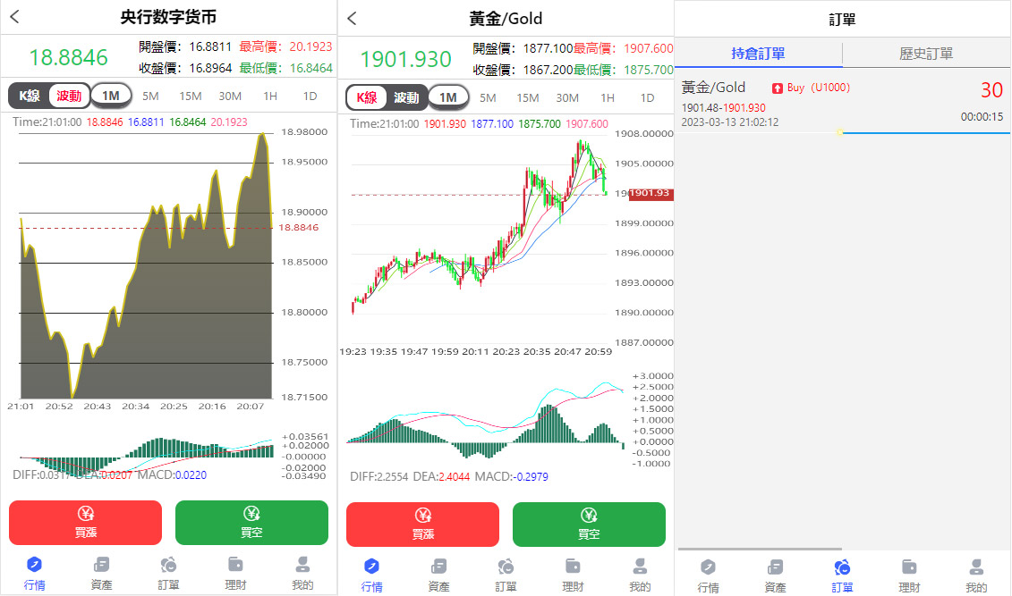Select 15M interval on 黃金/Gold chart
Image resolution: width=1012 pixels, height=596 pixels.
pos(528,98)
